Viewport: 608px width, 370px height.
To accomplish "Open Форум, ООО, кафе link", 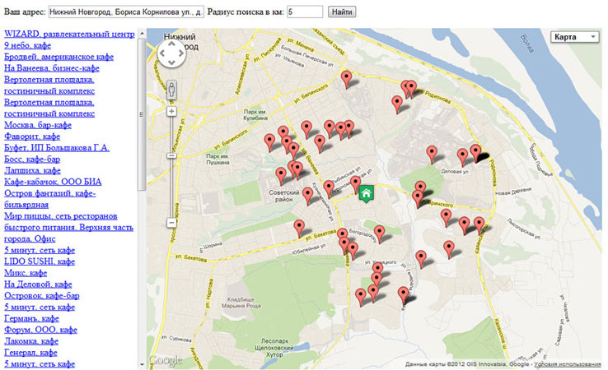I will (40, 330).
